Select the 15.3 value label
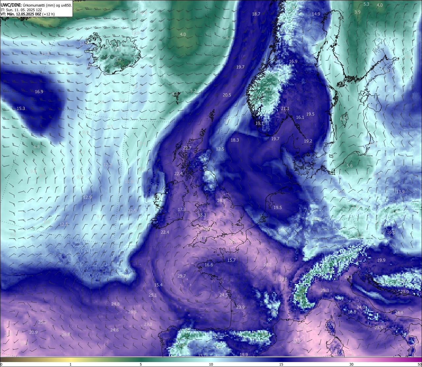The width and height of the screenshot is (422, 367). point(21,108)
